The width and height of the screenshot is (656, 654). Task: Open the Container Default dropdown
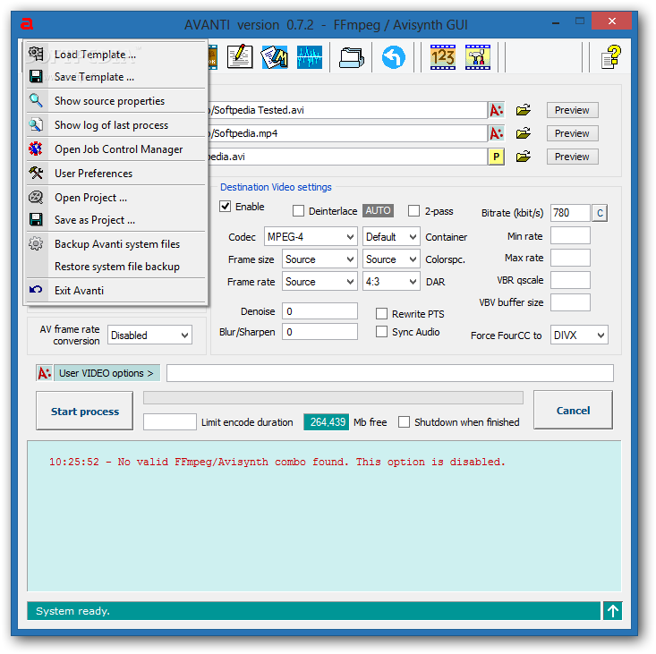point(391,237)
